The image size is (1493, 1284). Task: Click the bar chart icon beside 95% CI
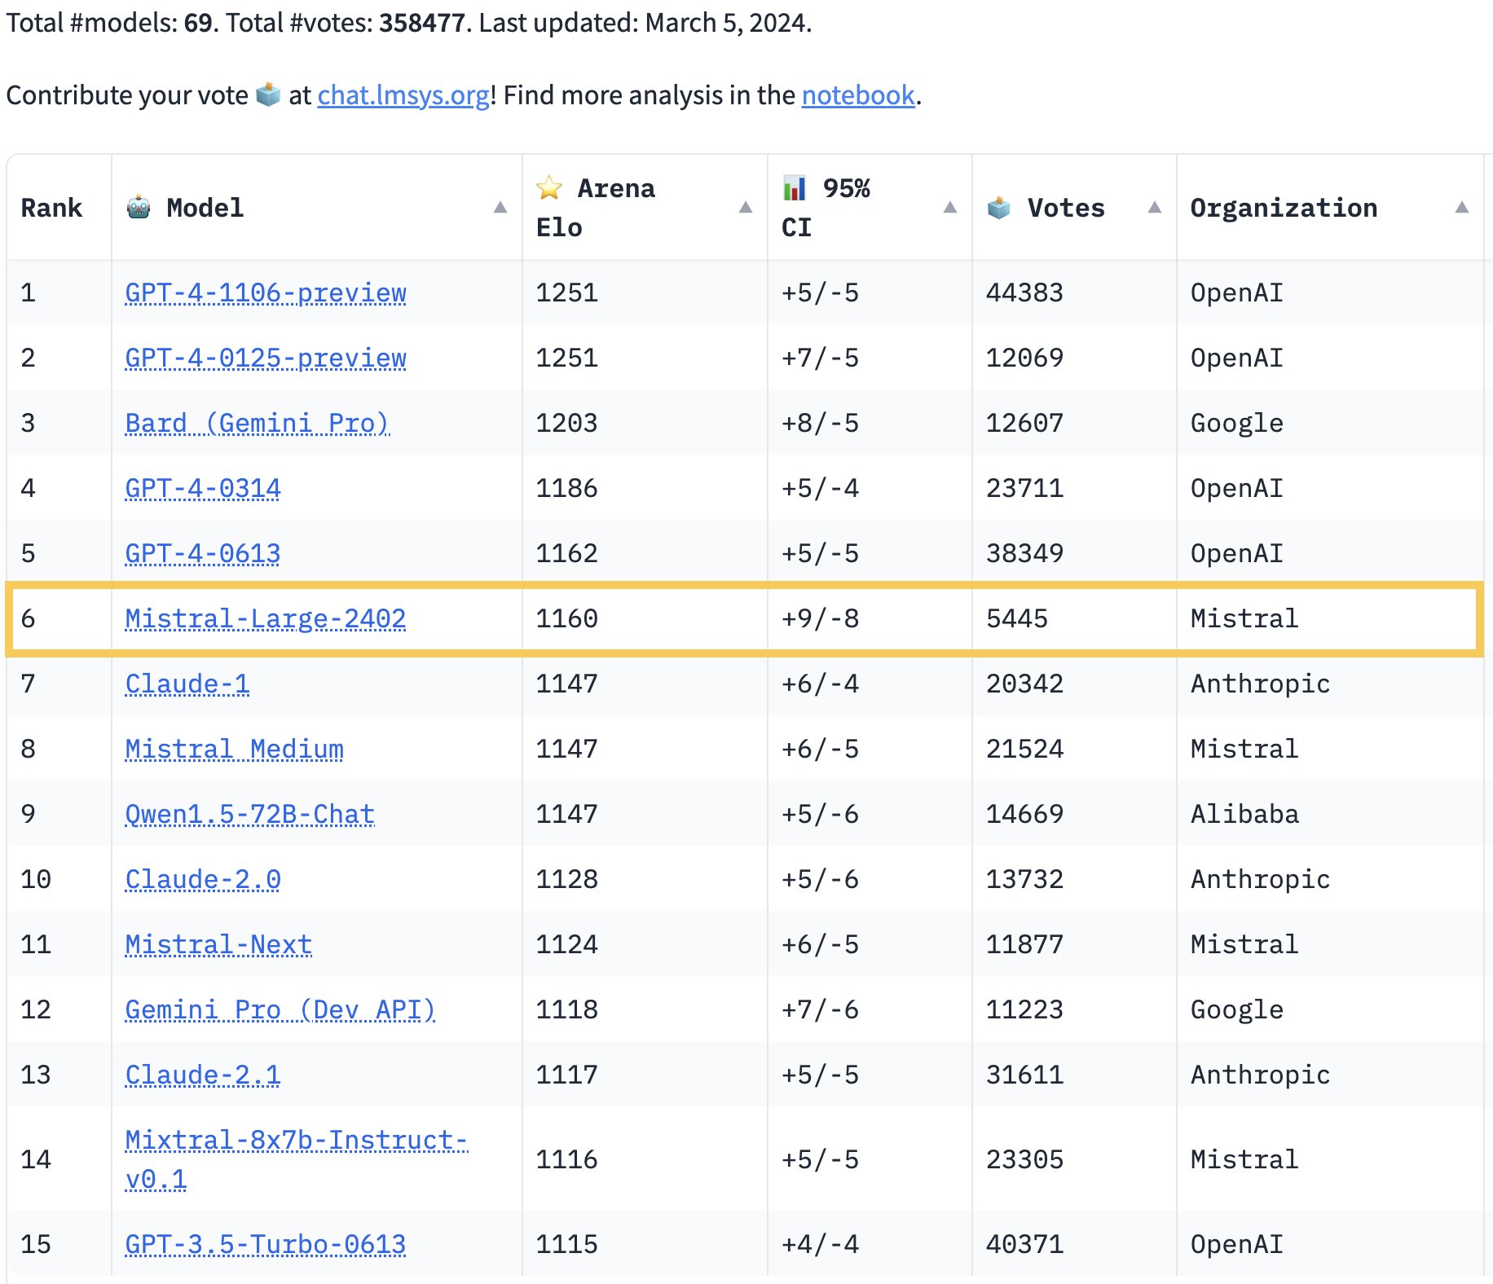coord(795,188)
